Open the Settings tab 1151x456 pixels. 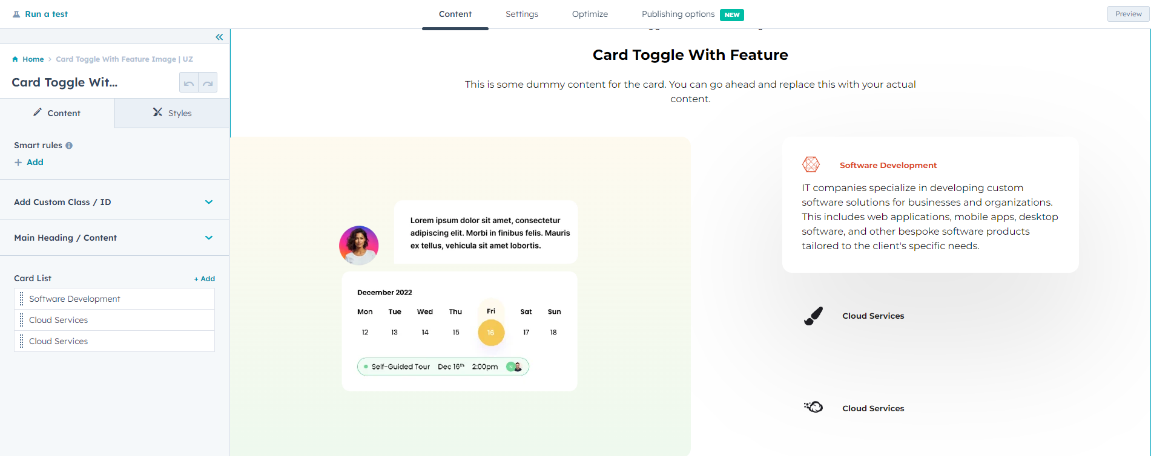coord(521,14)
